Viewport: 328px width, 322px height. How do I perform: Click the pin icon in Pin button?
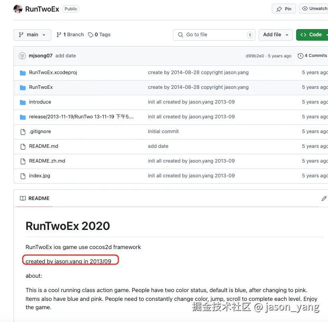click(279, 9)
